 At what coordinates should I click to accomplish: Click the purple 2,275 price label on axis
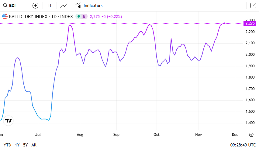[x=250, y=23]
